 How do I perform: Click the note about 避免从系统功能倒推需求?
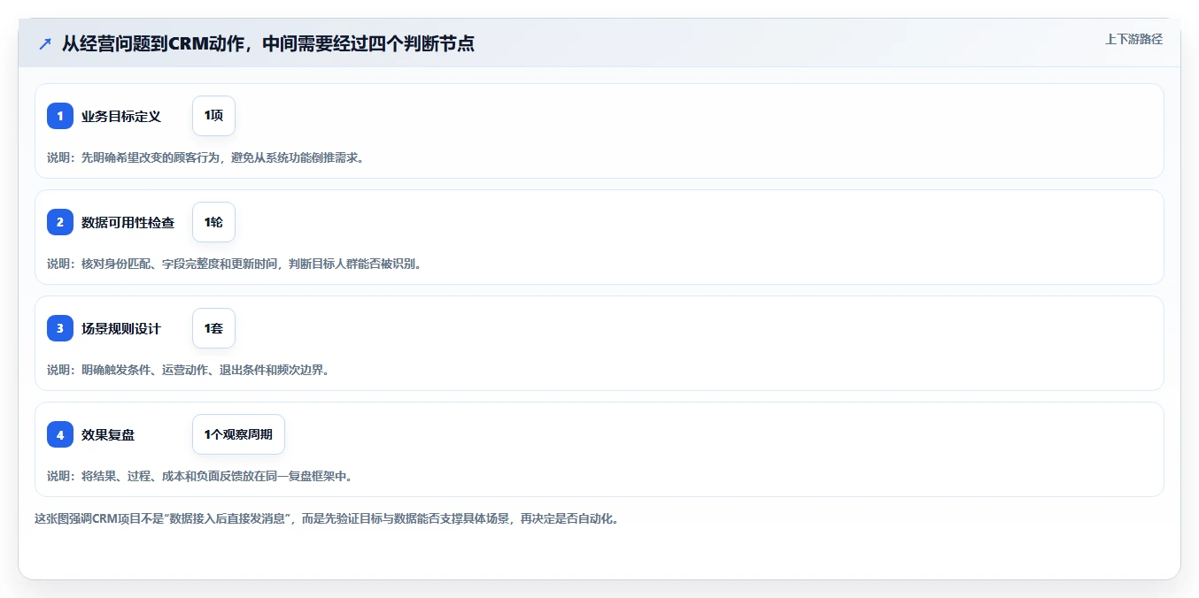tap(205, 157)
